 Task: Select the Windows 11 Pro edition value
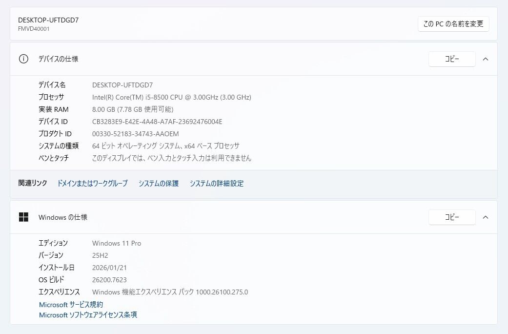click(117, 243)
